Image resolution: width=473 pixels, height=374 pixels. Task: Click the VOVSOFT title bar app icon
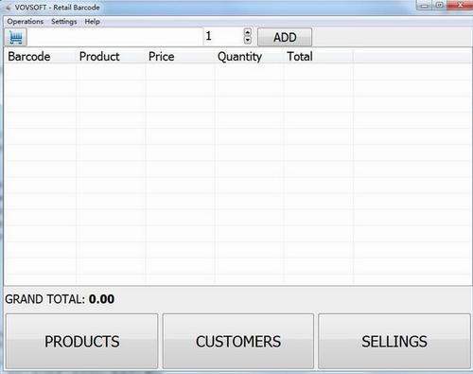tap(9, 8)
